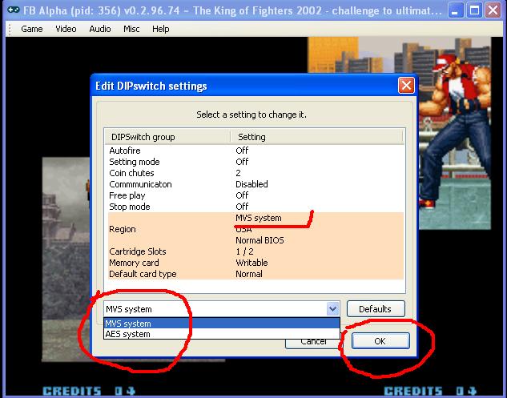Image resolution: width=507 pixels, height=398 pixels.
Task: Click the DIPSwitch group column header
Action: point(167,137)
